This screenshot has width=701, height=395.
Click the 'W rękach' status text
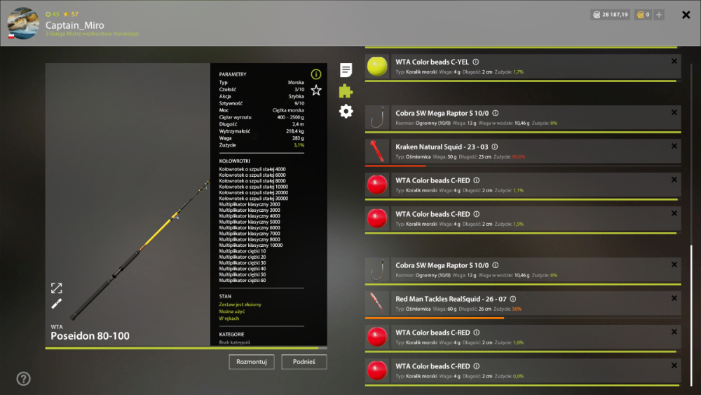(x=229, y=319)
